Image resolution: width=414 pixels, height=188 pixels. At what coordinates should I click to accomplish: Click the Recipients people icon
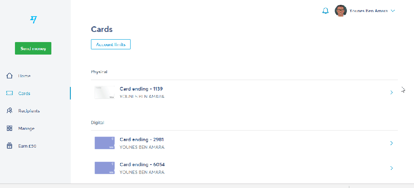(10, 111)
